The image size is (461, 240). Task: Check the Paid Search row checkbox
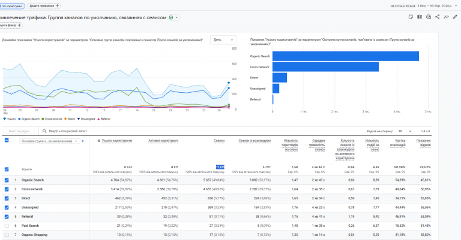click(x=7, y=226)
